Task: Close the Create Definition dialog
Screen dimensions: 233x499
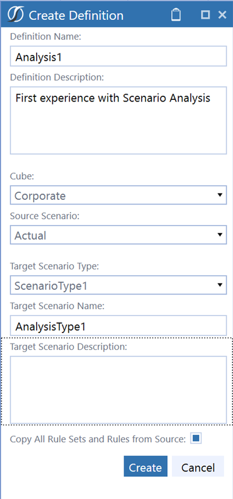Action: (222, 15)
